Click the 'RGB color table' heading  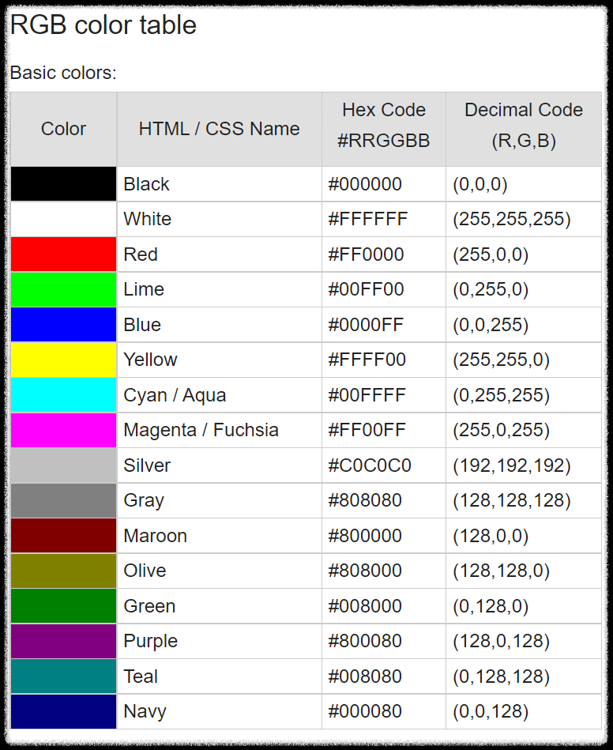point(103,24)
